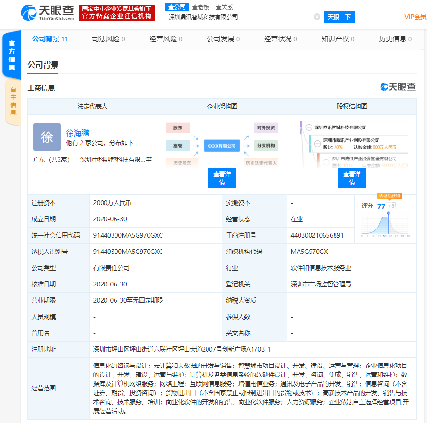Clear the search box with the X icon
Screen dimensions: 427x423
pos(317,17)
